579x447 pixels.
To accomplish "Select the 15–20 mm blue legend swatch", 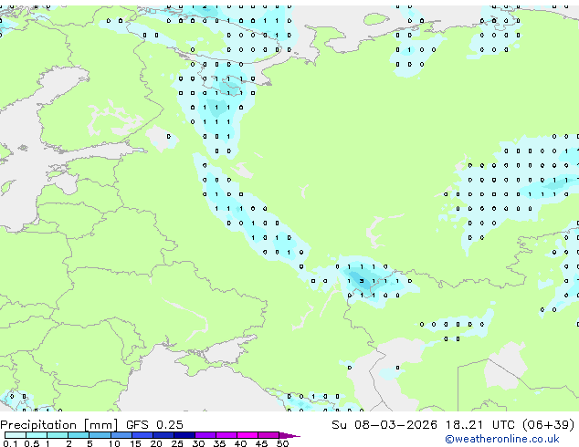I will [142, 435].
